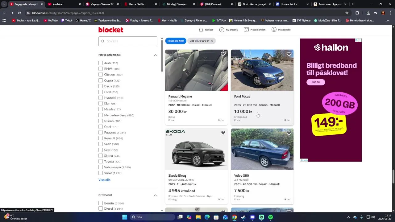Show more bookmarks with the overflow chevron
Viewport: 395px width, 222px height.
pyautogui.click(x=387, y=20)
